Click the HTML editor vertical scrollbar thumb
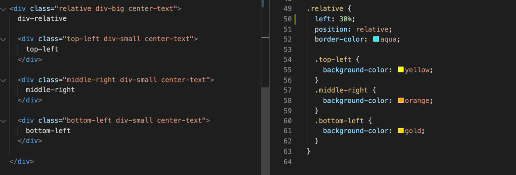 pos(265,131)
